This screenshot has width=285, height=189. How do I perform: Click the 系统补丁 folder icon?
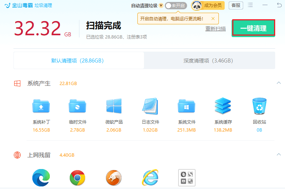click(41, 106)
